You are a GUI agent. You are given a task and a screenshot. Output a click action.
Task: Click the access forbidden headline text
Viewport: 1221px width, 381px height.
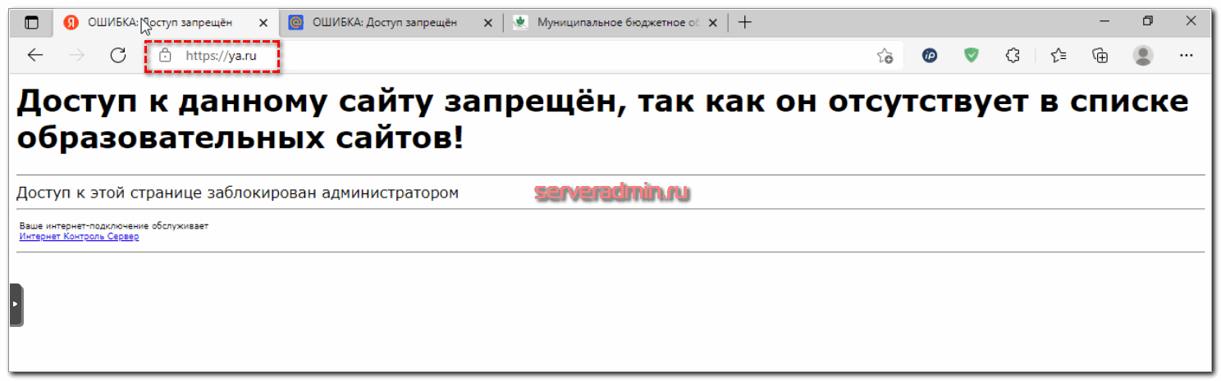pyautogui.click(x=602, y=120)
